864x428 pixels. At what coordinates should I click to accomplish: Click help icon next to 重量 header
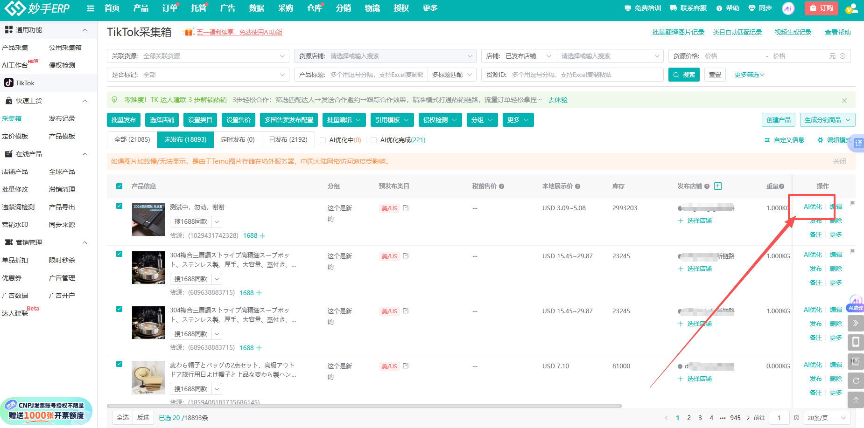click(781, 186)
